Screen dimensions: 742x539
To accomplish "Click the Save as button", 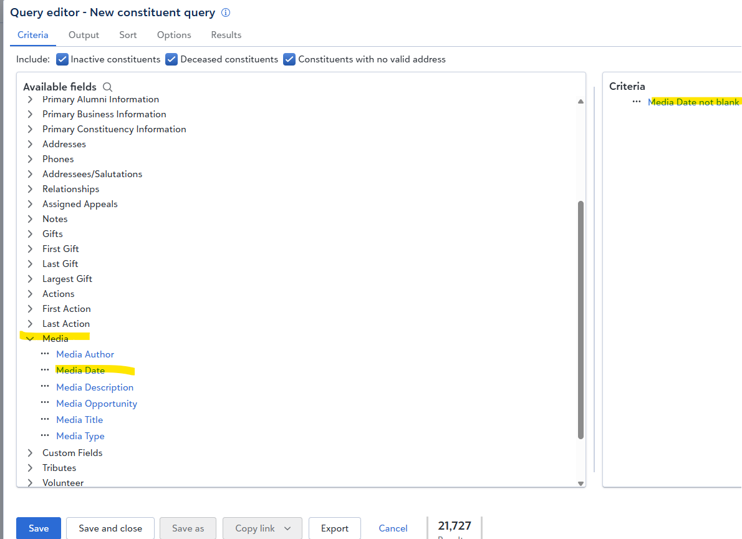I will (188, 528).
